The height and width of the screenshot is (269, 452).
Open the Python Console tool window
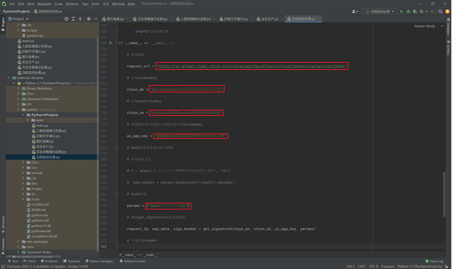click(x=132, y=261)
